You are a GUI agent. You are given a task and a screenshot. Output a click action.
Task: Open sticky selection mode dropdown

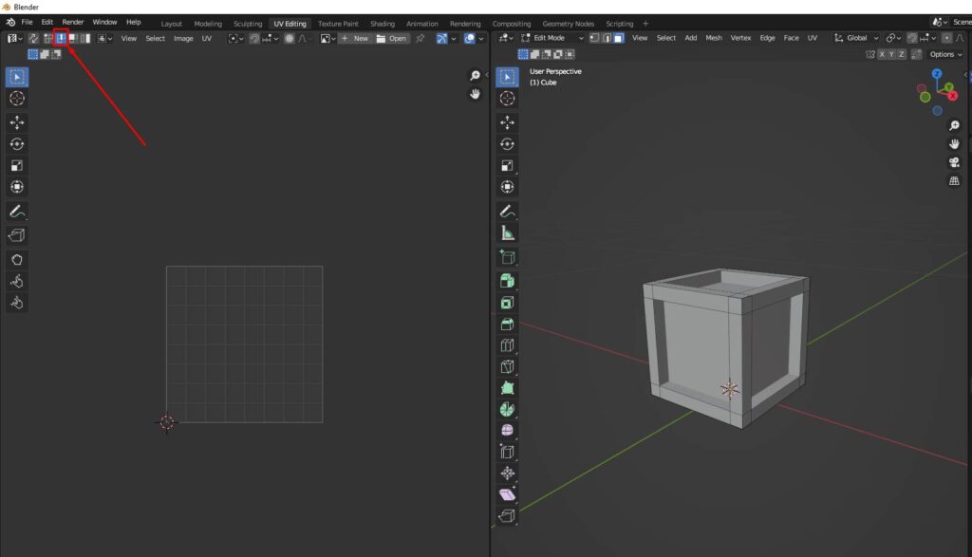pyautogui.click(x=104, y=38)
